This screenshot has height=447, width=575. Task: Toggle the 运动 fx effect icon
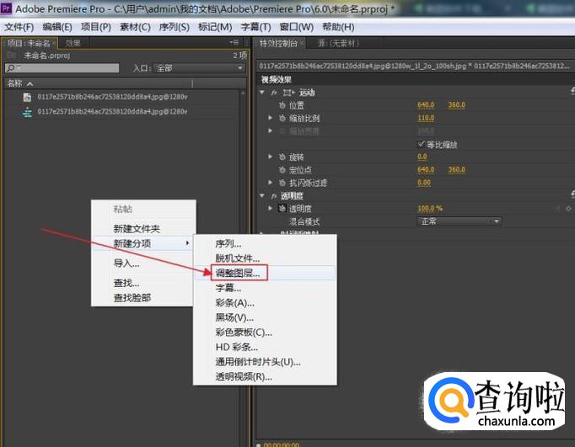(x=273, y=93)
